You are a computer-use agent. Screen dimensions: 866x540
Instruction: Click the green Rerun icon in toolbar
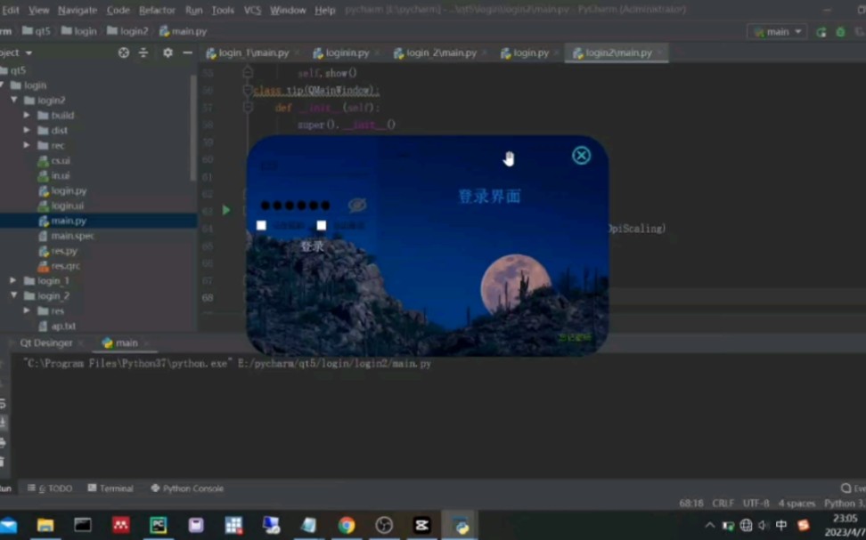821,32
